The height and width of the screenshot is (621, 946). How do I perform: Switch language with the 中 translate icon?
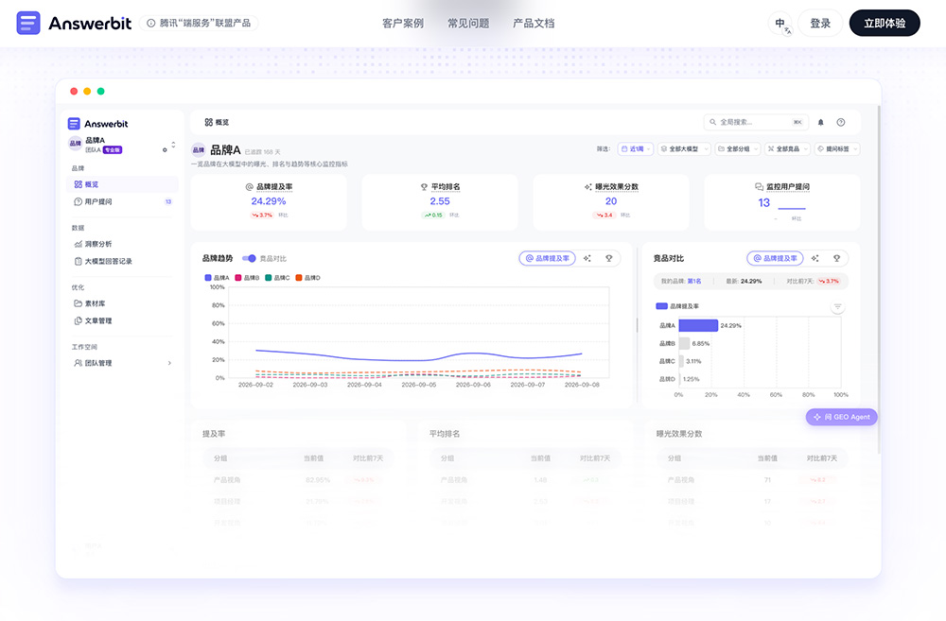coord(780,24)
